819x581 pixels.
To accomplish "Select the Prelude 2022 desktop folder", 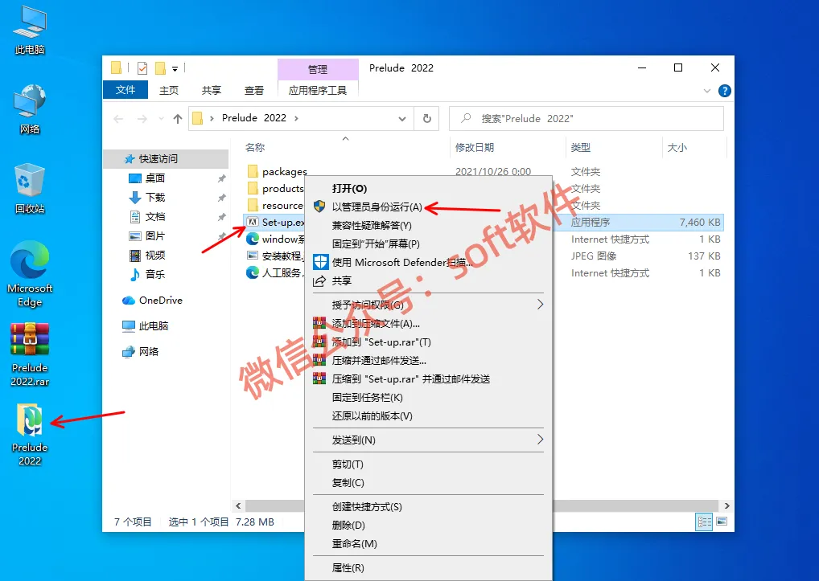I will [x=30, y=435].
